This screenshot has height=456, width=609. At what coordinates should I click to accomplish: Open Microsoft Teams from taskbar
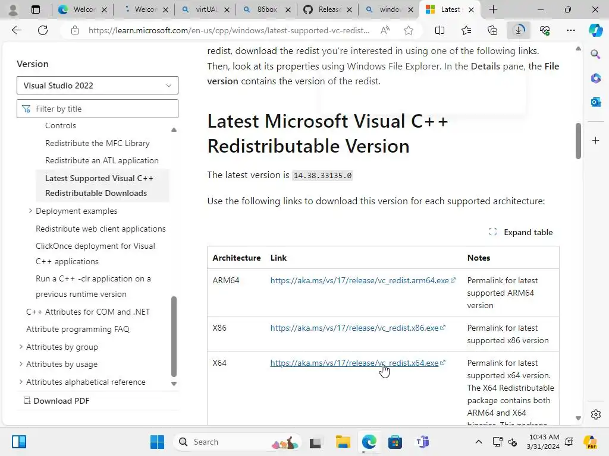(x=422, y=442)
